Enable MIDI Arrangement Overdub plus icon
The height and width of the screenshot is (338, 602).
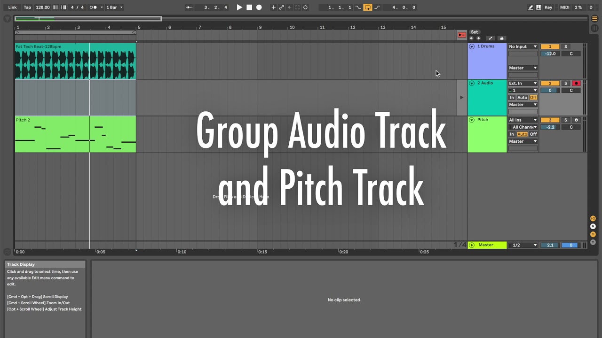click(x=273, y=7)
